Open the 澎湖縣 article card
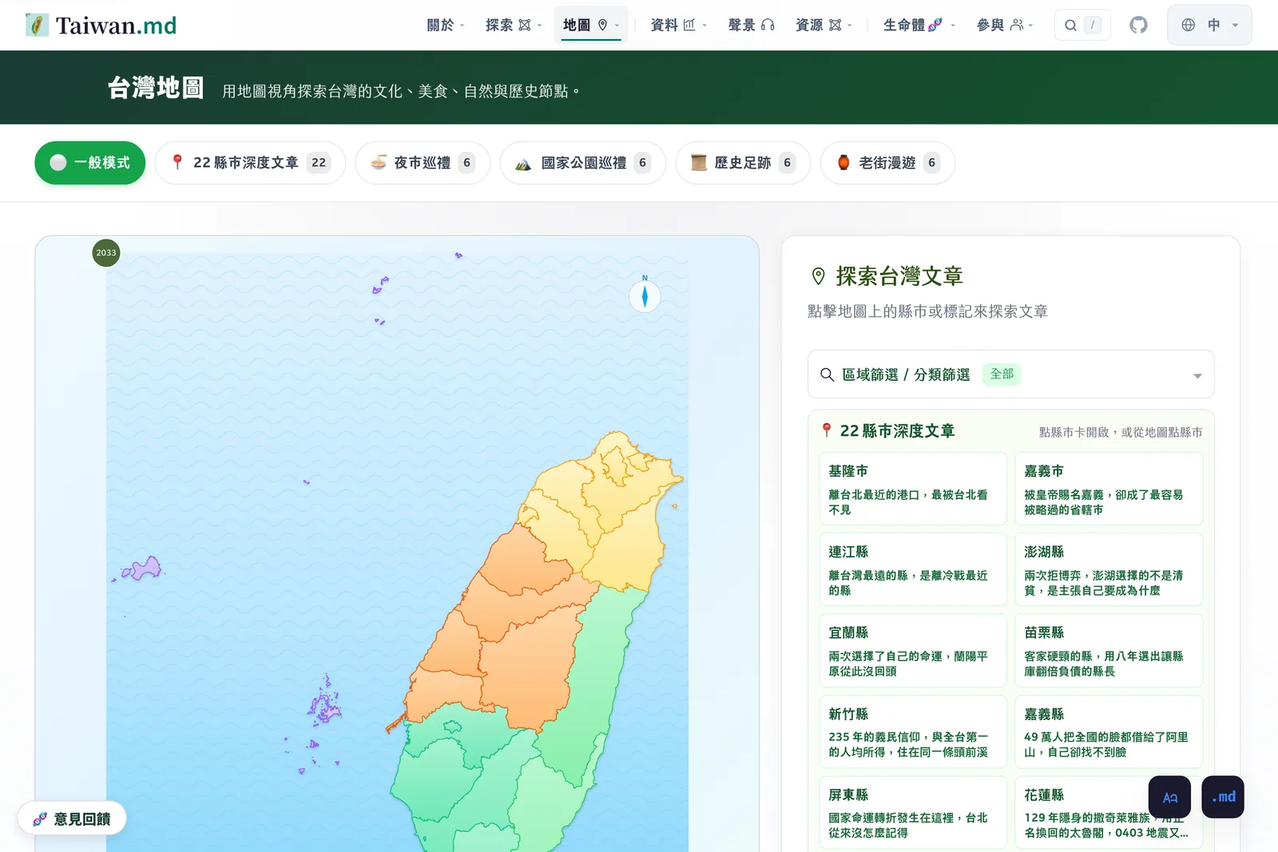 (1109, 569)
